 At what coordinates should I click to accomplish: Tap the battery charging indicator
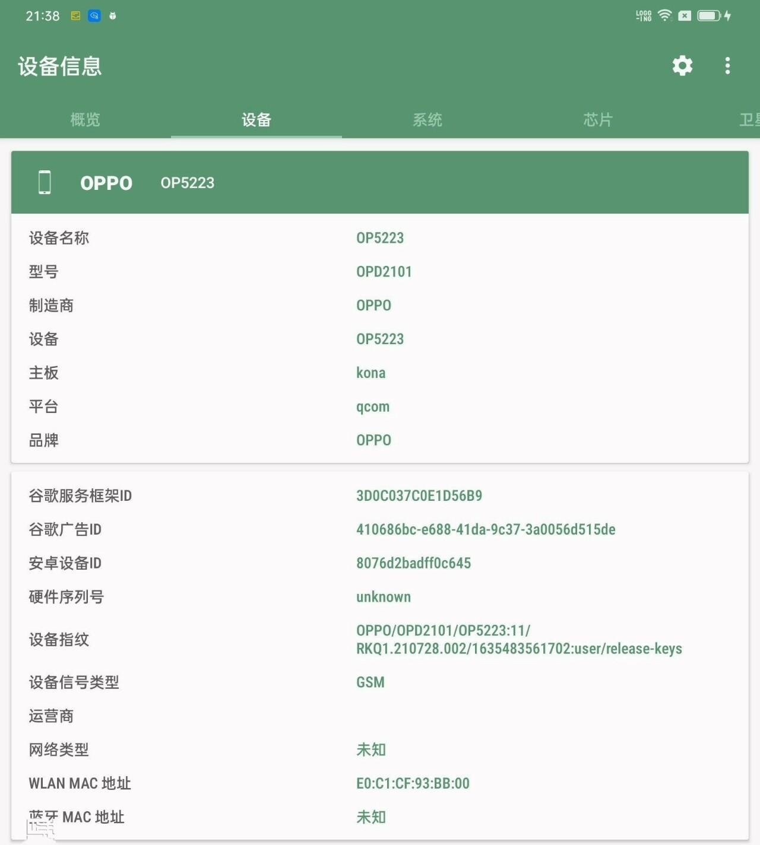point(714,15)
